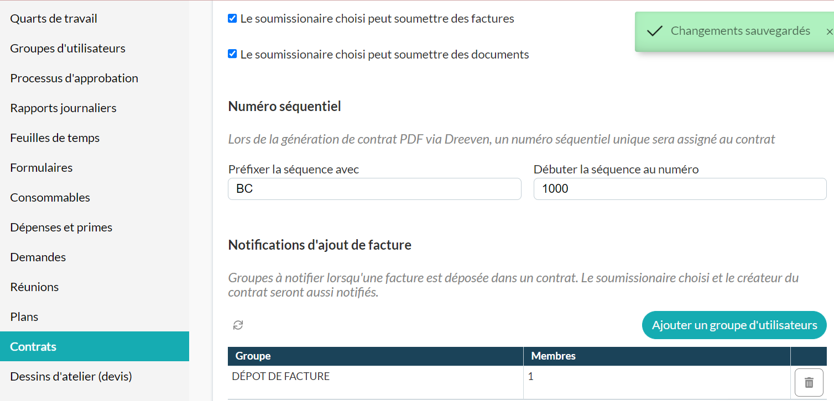
Task: Dismiss the Changements sauvegardés notification
Action: click(x=829, y=32)
